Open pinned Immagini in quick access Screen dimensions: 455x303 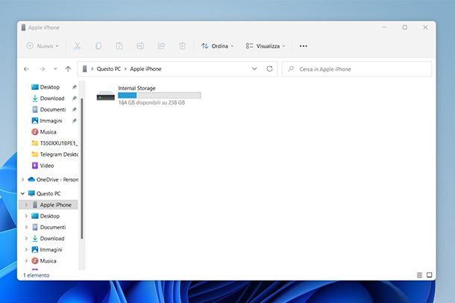(49, 121)
